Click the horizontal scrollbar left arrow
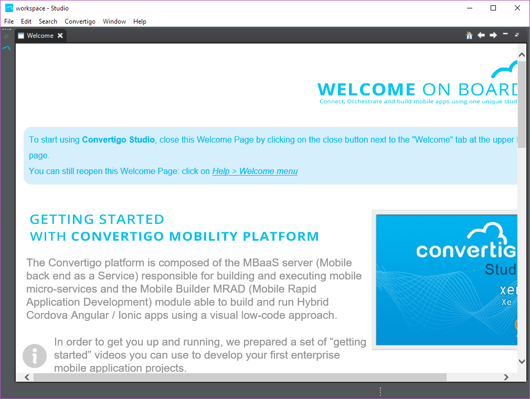The width and height of the screenshot is (530, 399). 27,377
